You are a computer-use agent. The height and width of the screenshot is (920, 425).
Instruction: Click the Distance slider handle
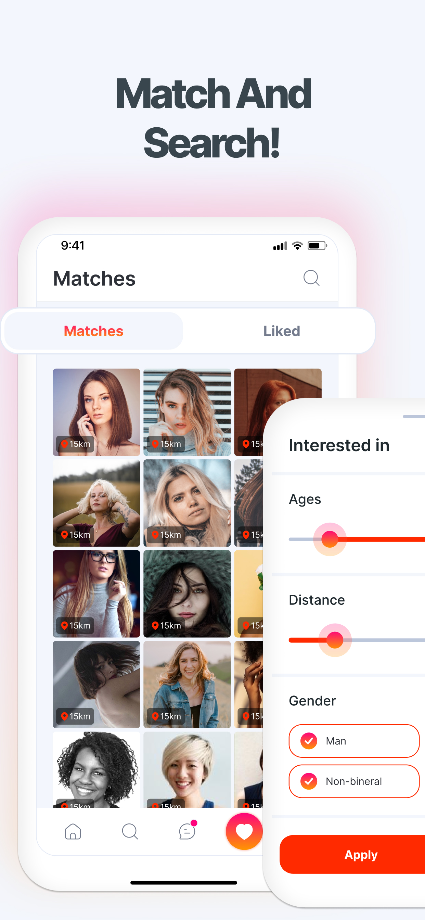[x=335, y=640]
